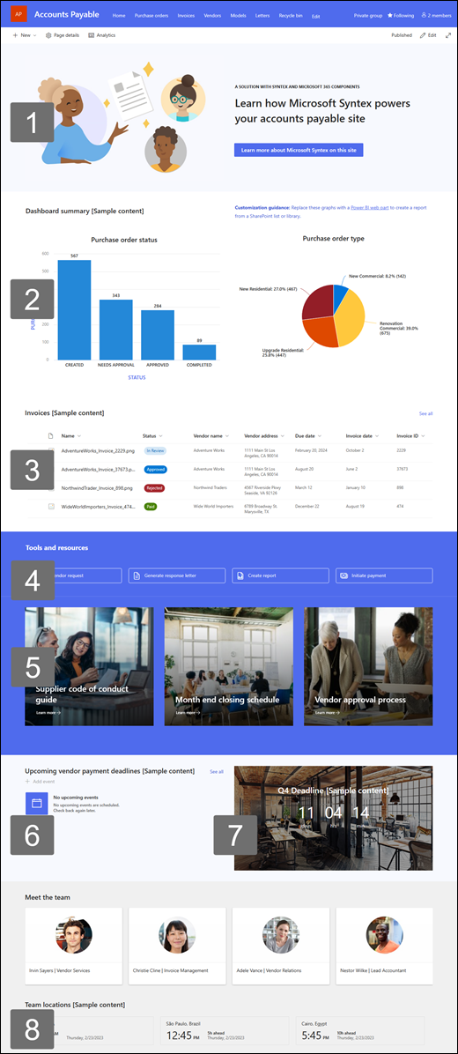
Task: Open the Due date column dropdown
Action: (319, 435)
